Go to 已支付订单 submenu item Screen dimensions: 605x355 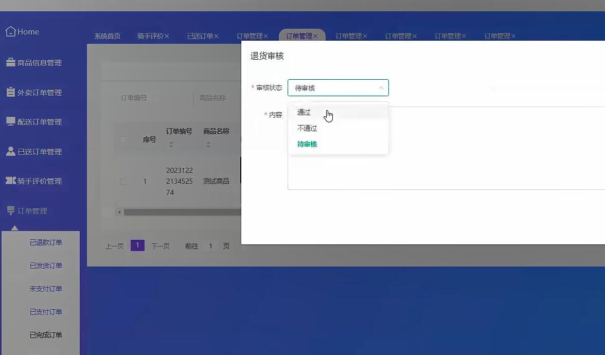[46, 312]
